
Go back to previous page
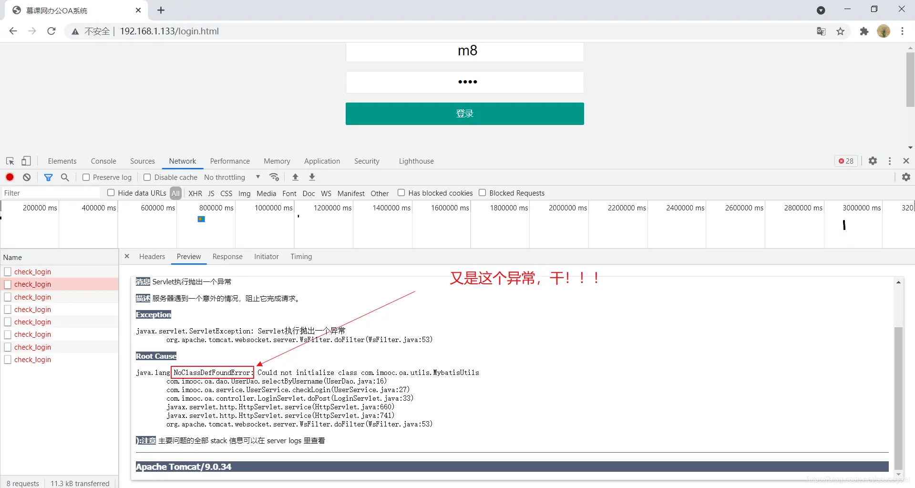click(13, 31)
